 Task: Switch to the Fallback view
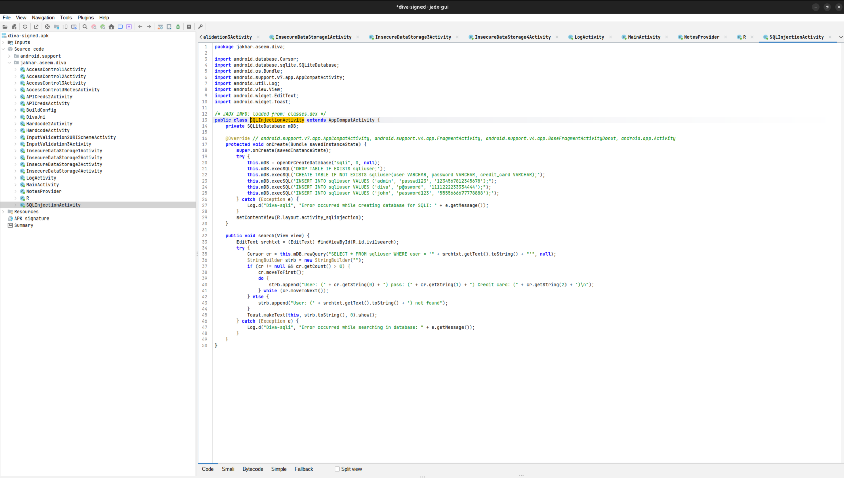[304, 469]
